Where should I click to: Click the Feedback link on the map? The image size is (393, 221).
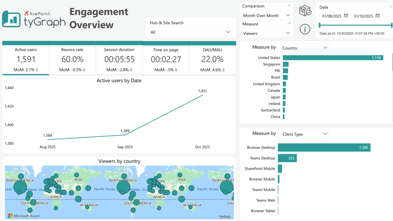[x=225, y=216]
